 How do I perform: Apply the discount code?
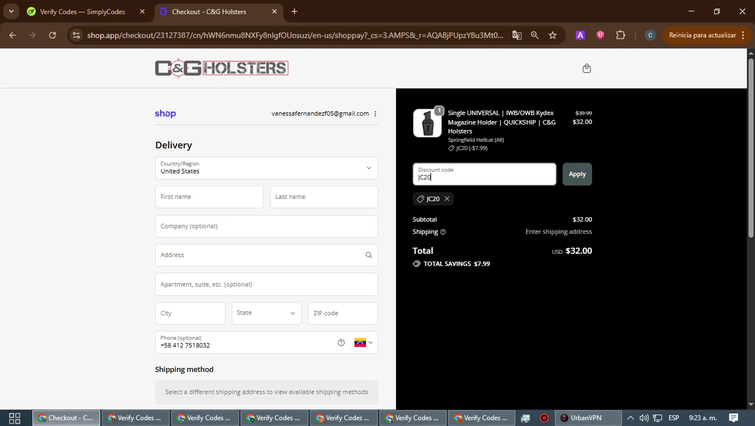click(577, 174)
